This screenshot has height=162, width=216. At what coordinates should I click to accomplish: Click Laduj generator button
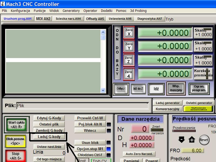coord(167,103)
